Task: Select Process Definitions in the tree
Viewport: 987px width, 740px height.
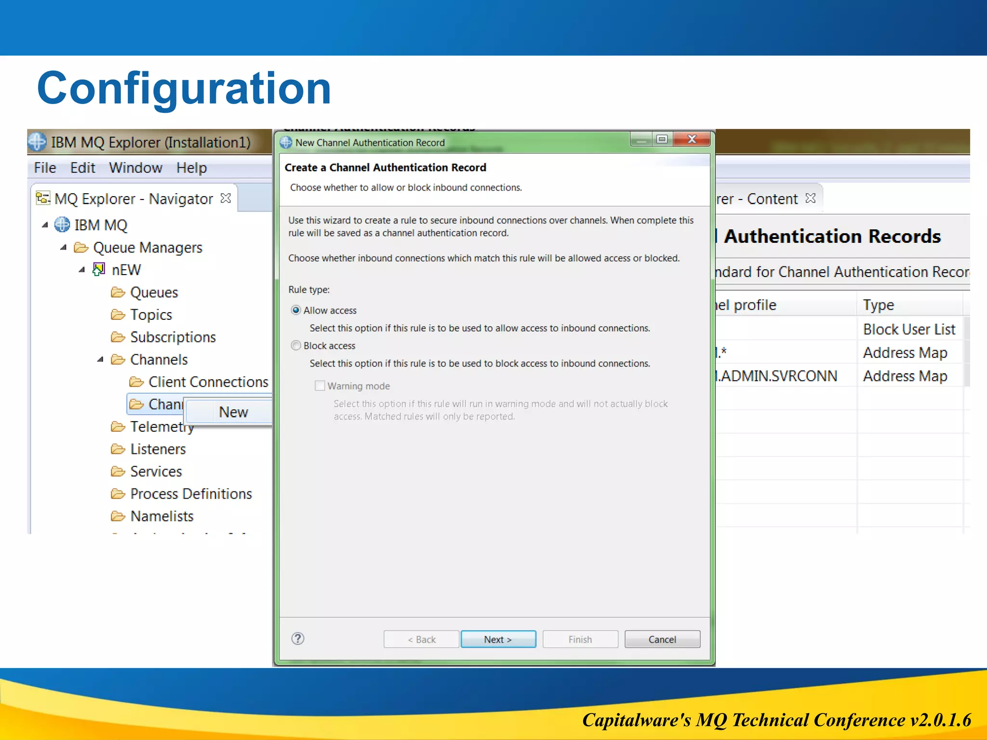Action: 191,494
